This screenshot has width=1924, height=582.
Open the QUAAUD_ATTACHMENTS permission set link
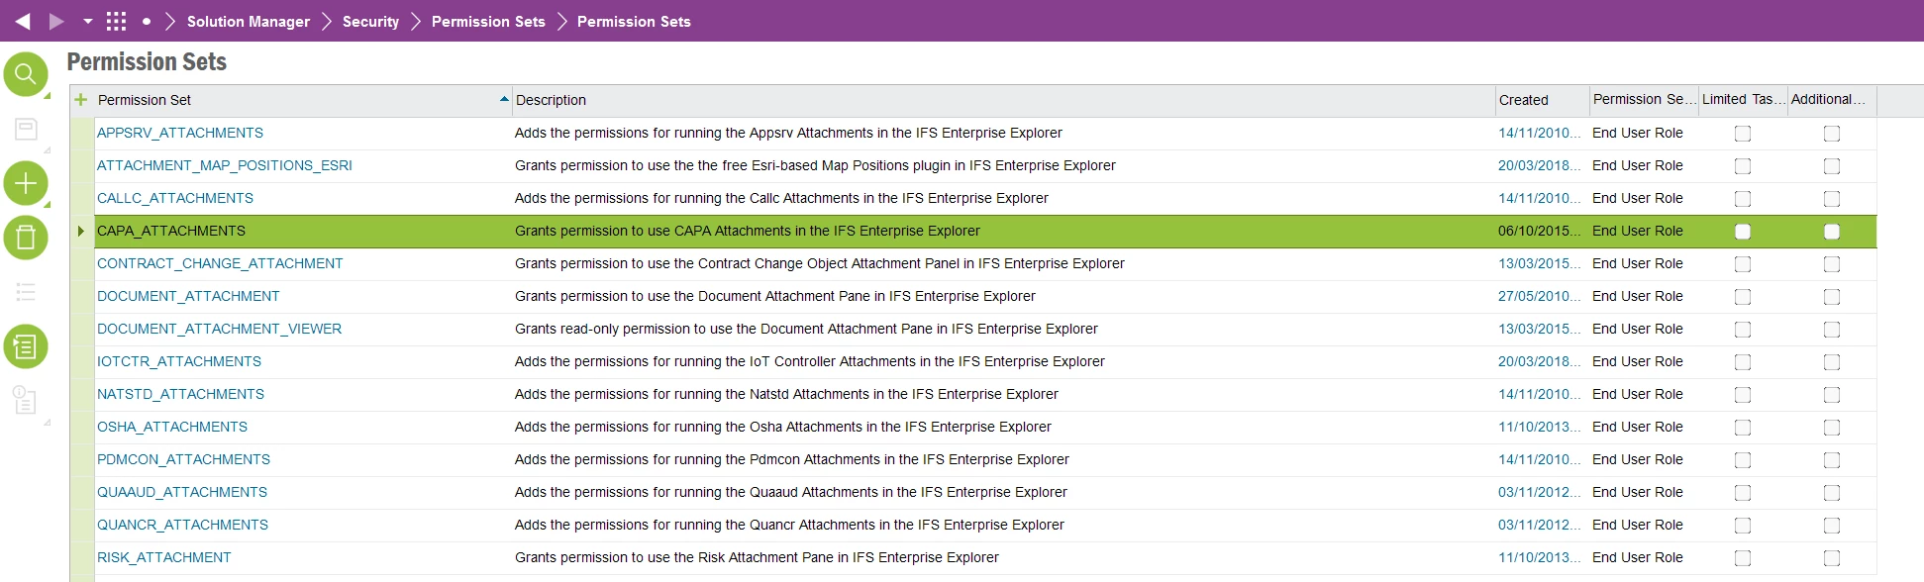[x=182, y=492]
